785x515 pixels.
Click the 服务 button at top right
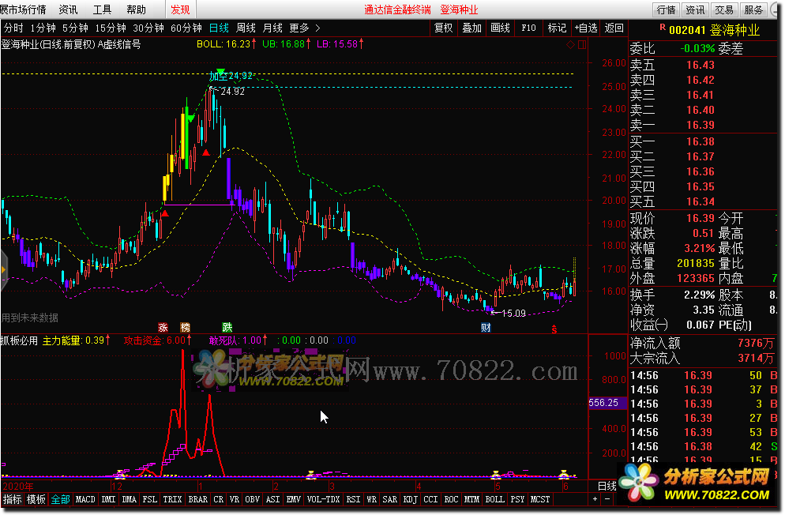point(753,9)
